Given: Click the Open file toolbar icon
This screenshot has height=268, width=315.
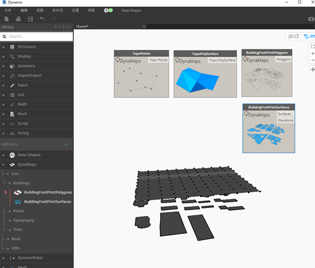Looking at the screenshot, I should click(x=18, y=19).
